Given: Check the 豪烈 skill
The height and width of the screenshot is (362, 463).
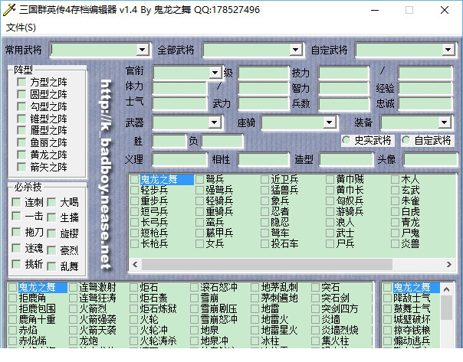Looking at the screenshot, I should pos(51,250).
